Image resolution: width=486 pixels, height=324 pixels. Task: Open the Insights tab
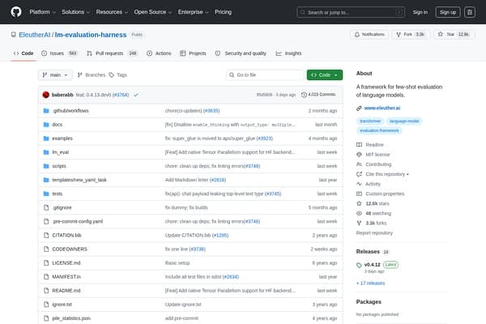point(289,53)
